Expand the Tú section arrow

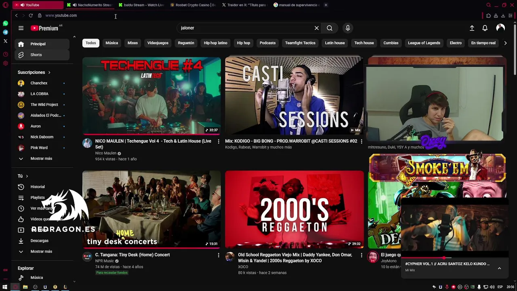coord(27,176)
